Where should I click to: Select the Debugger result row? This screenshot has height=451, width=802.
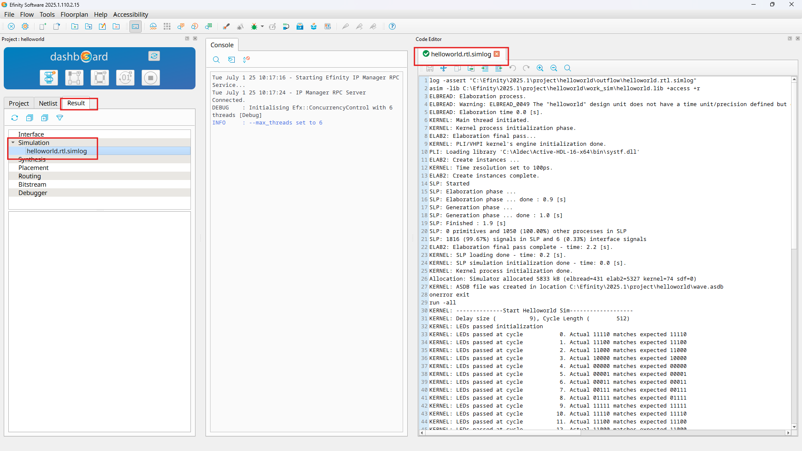coord(99,193)
